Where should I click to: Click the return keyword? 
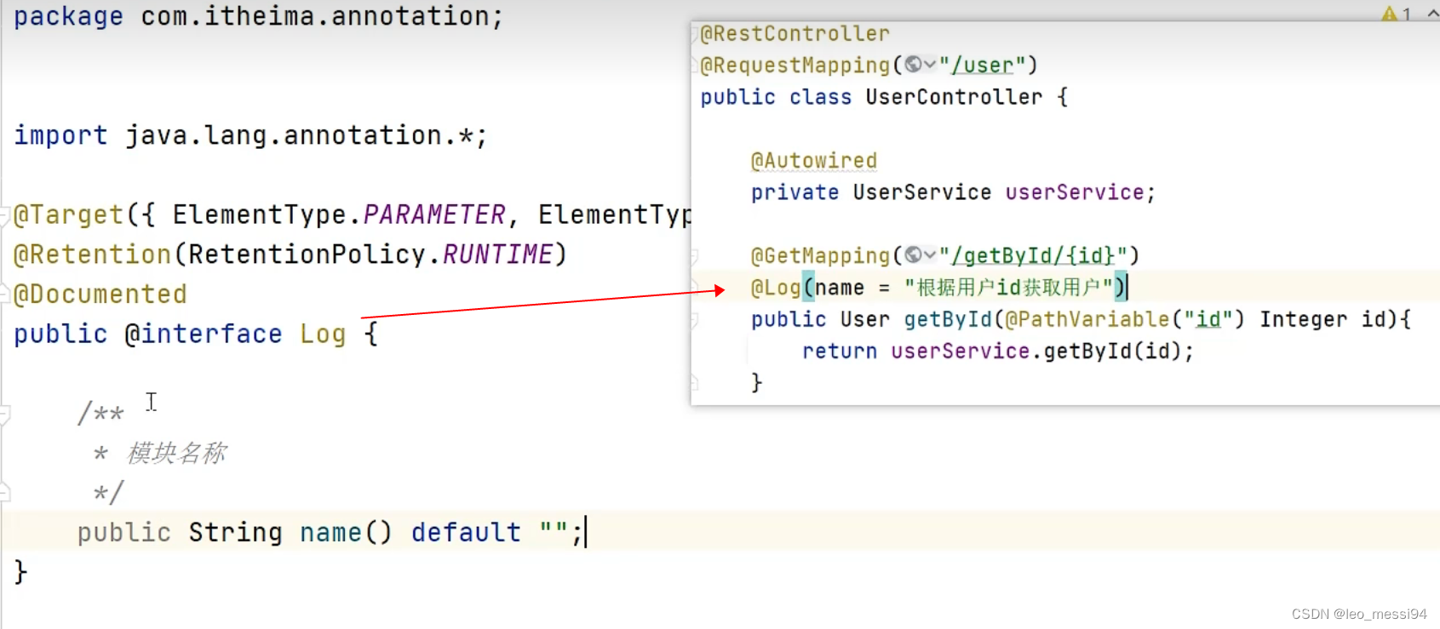pyautogui.click(x=840, y=351)
